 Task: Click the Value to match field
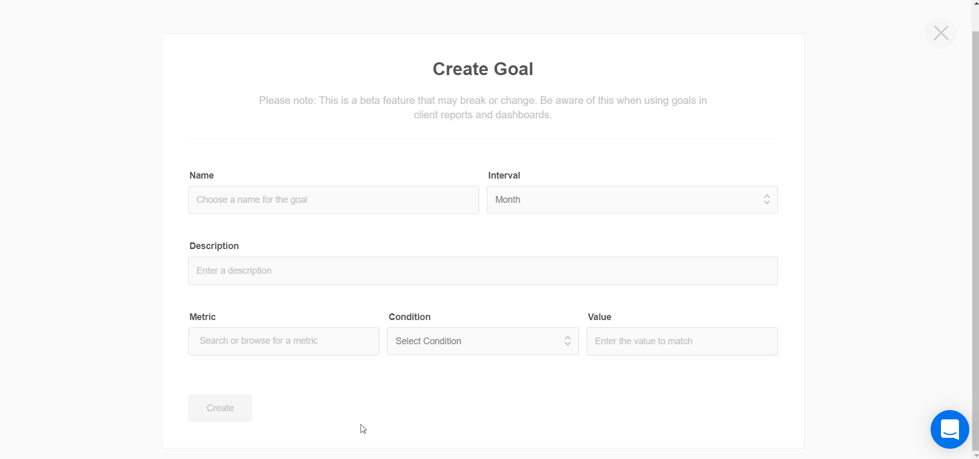click(x=682, y=341)
